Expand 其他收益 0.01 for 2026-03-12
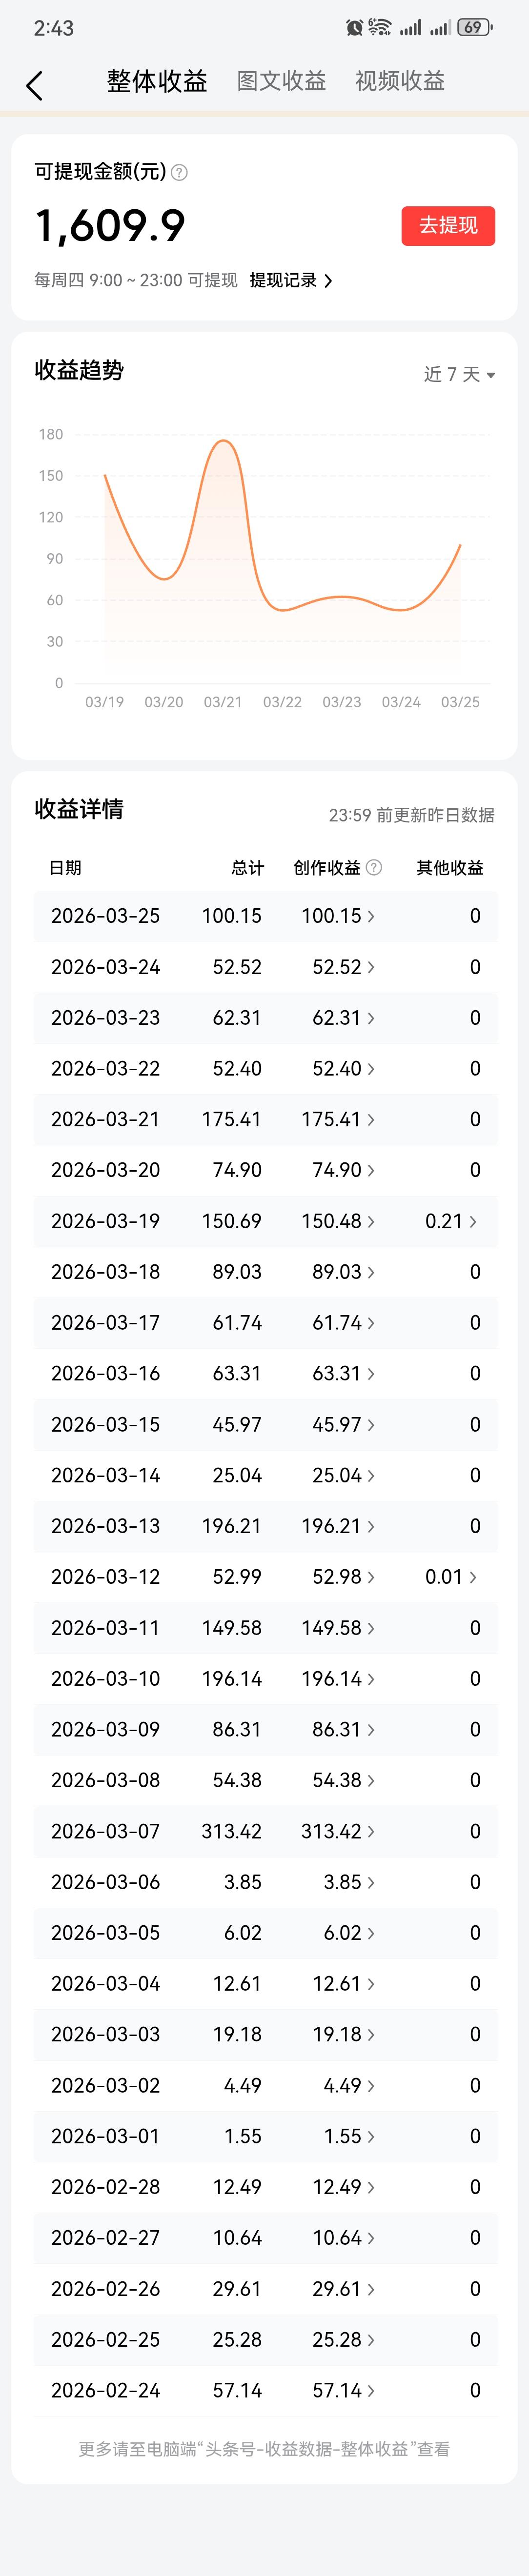Image resolution: width=529 pixels, height=2576 pixels. click(451, 1577)
